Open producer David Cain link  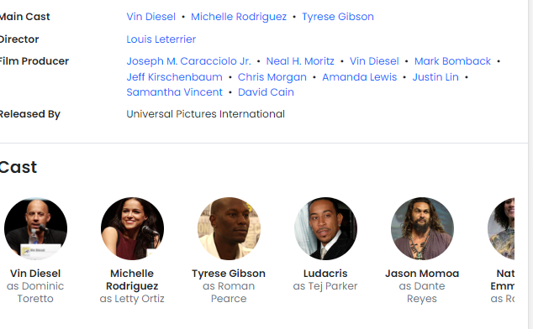pos(266,92)
